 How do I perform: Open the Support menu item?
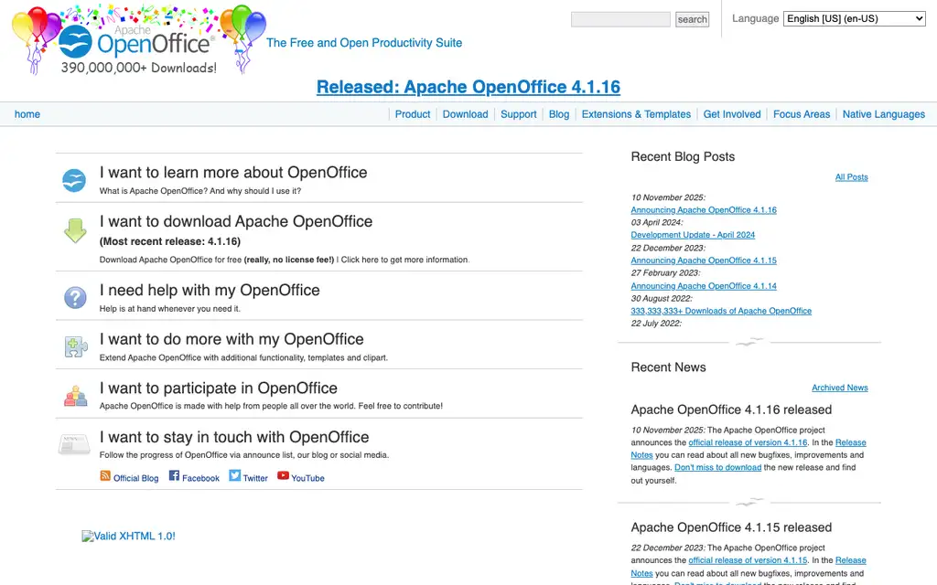click(x=519, y=114)
